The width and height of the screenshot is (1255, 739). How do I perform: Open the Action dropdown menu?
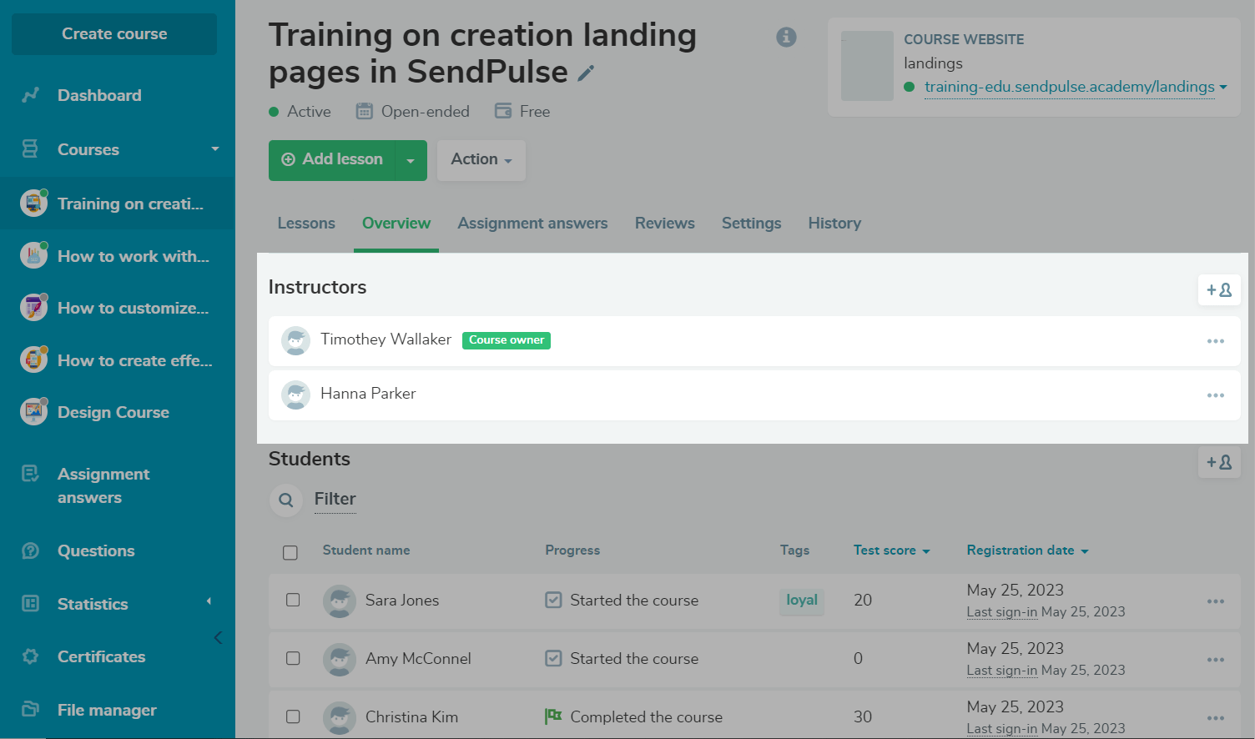(481, 159)
